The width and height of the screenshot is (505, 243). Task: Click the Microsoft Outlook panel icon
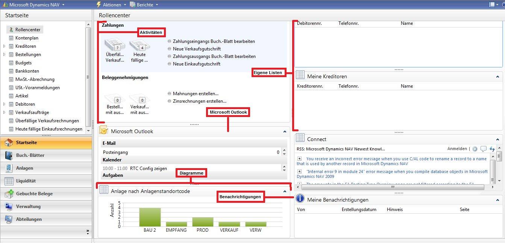103,131
